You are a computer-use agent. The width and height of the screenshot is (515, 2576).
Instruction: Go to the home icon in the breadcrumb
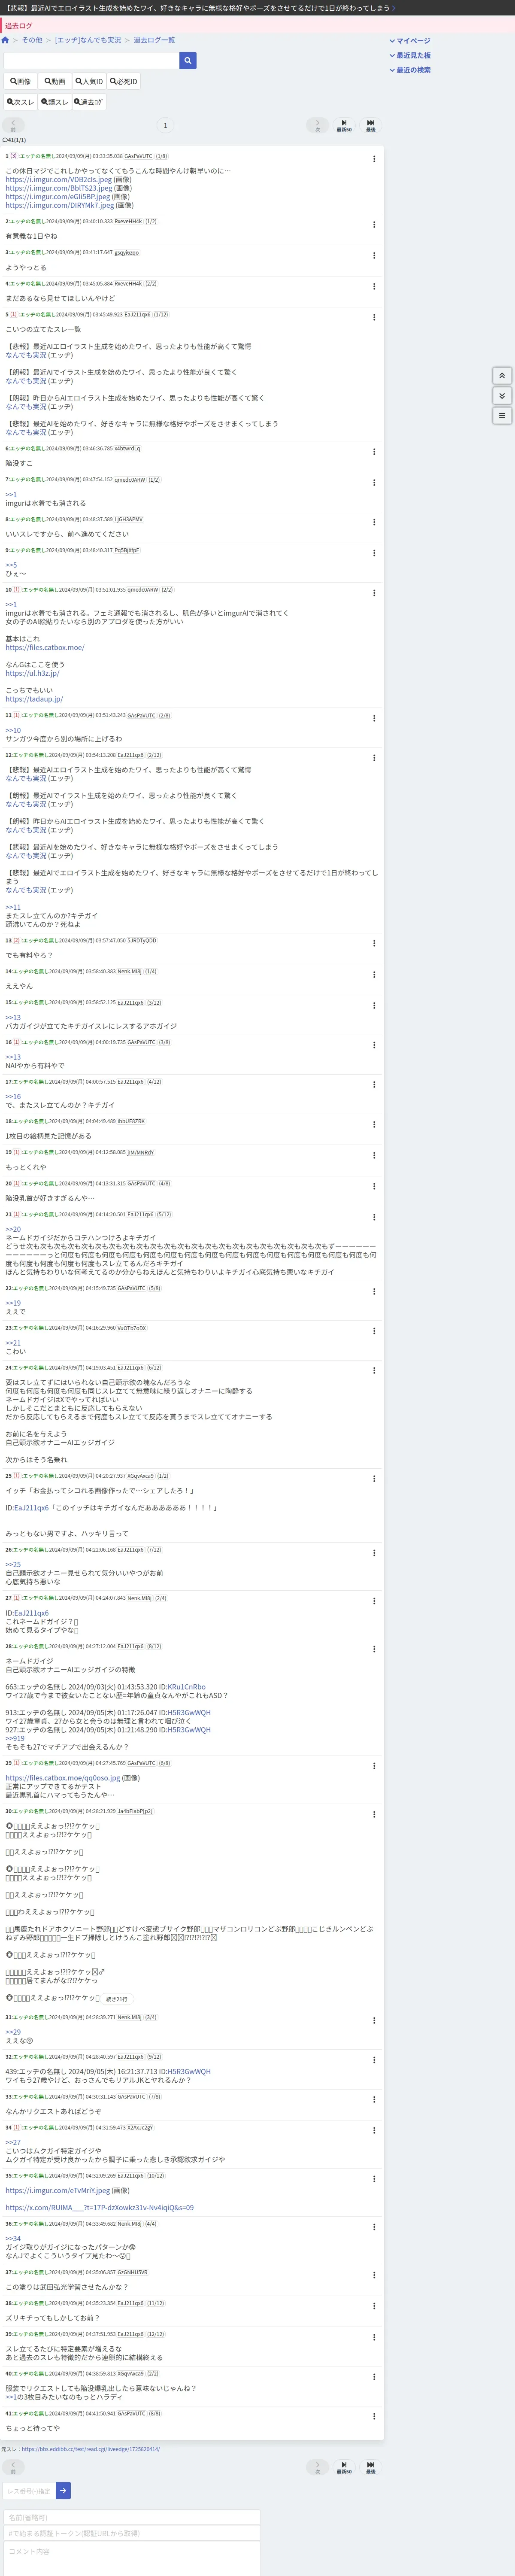click(5, 40)
